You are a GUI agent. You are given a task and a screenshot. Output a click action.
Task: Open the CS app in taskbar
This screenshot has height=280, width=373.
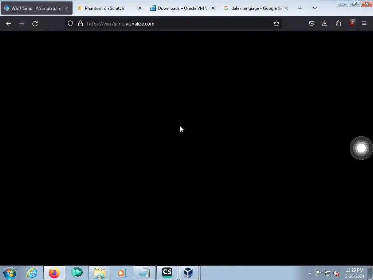[x=167, y=273]
